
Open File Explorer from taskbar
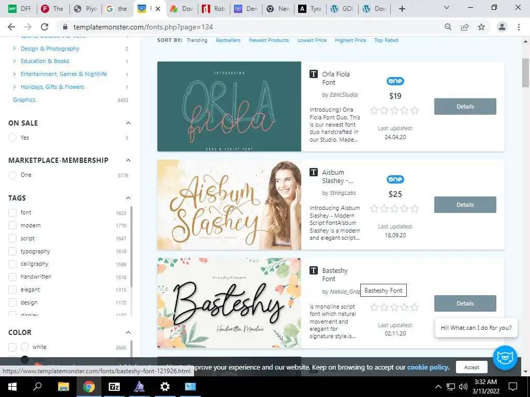[x=63, y=387]
